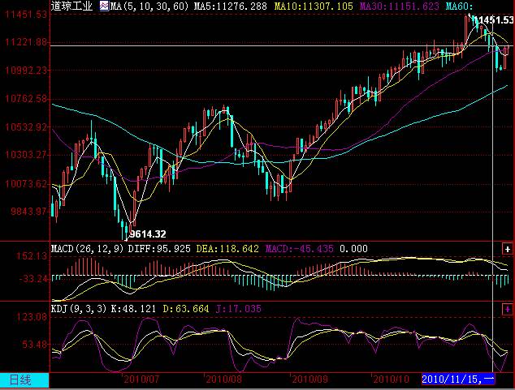
Task: Click the K:48.121 value
Action: tap(133, 309)
